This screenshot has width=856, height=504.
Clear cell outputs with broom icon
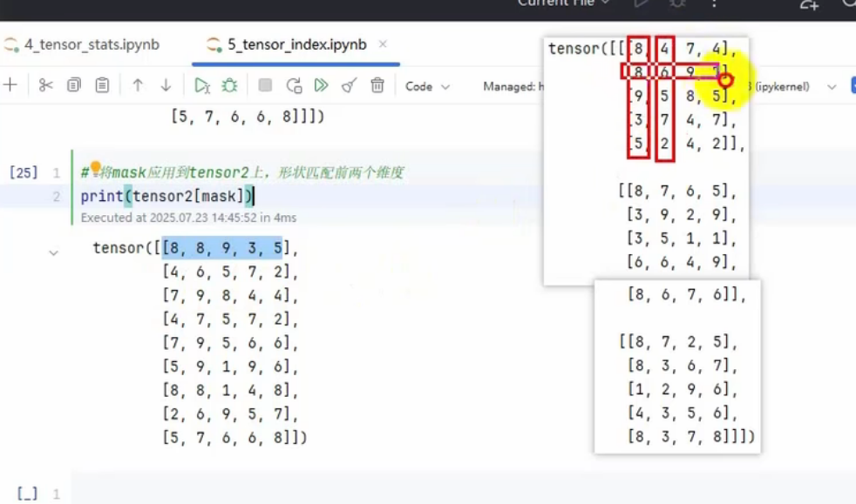click(349, 85)
